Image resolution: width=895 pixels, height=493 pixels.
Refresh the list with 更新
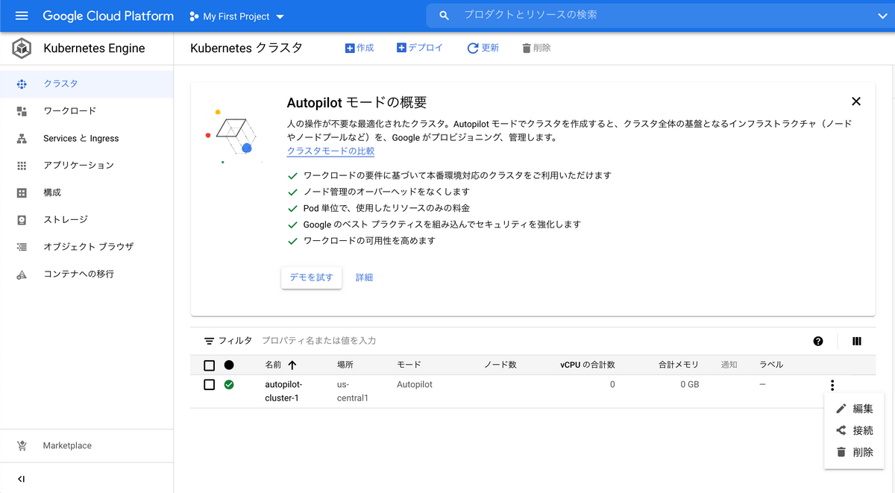(483, 48)
